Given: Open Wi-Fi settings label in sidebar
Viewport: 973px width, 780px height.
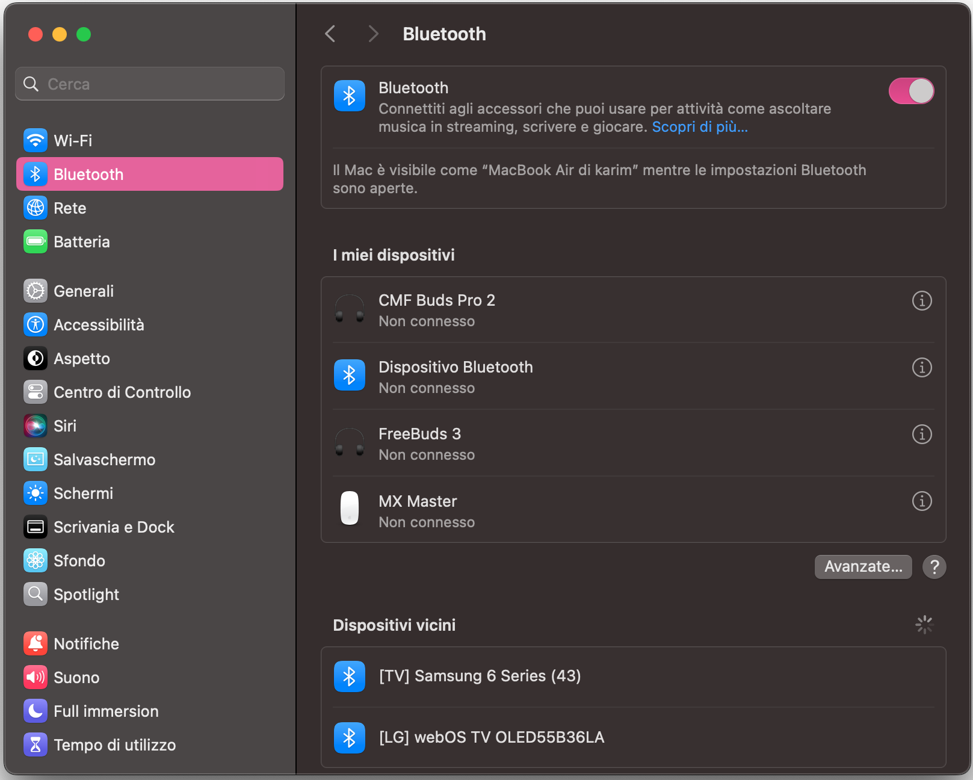Looking at the screenshot, I should (x=73, y=140).
